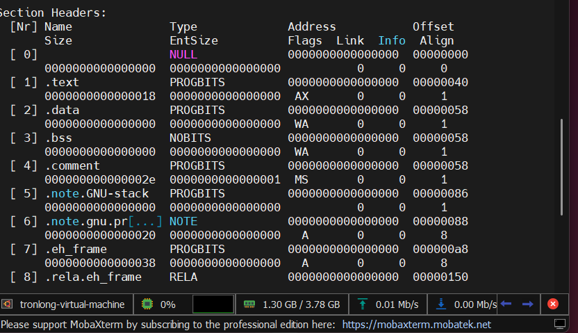Image resolution: width=578 pixels, height=333 pixels.
Task: Click the .rela.eh_frame section name
Action: tap(93, 277)
